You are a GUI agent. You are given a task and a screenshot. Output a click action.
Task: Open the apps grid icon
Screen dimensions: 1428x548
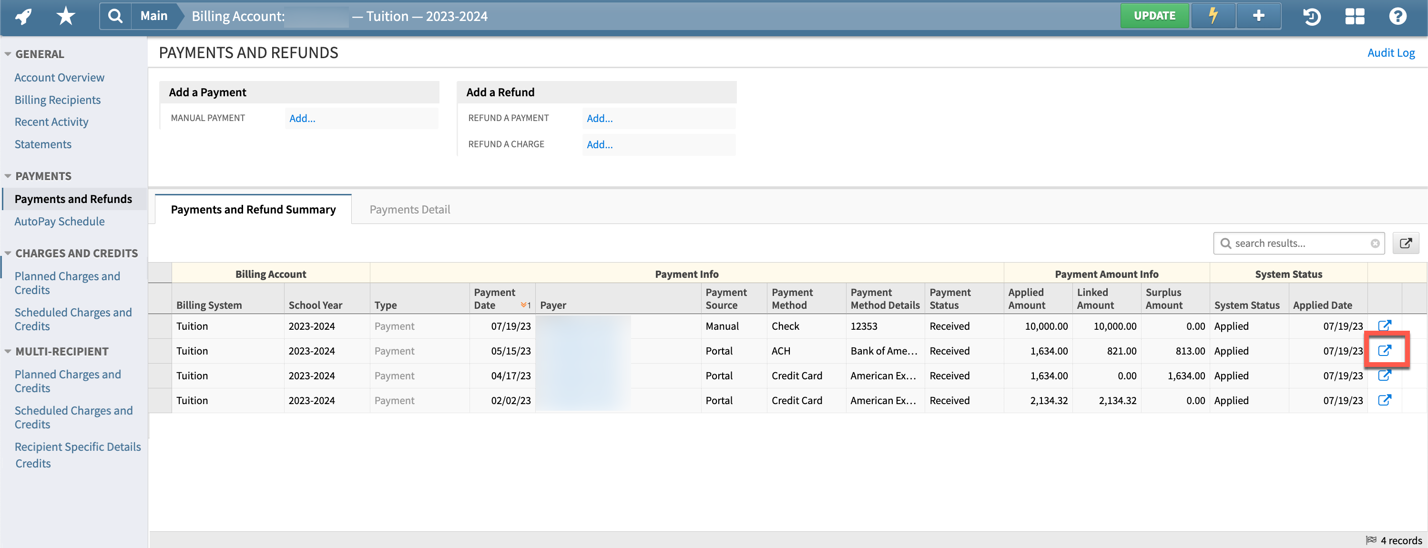(1355, 17)
